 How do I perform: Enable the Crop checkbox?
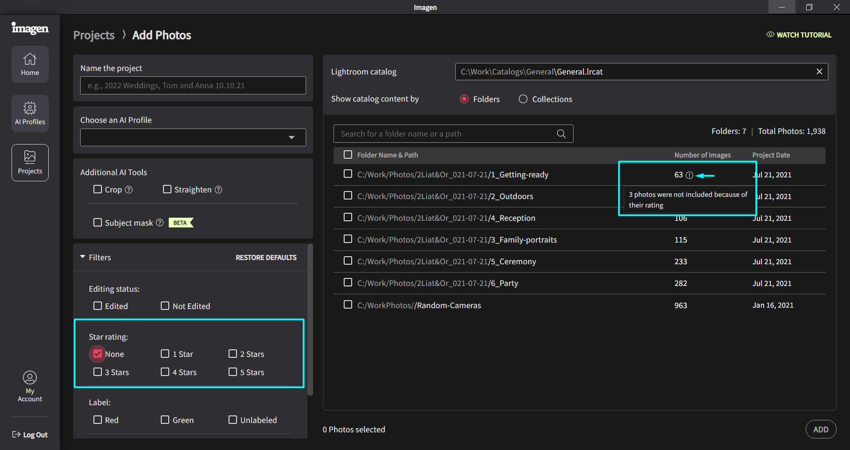coord(97,189)
